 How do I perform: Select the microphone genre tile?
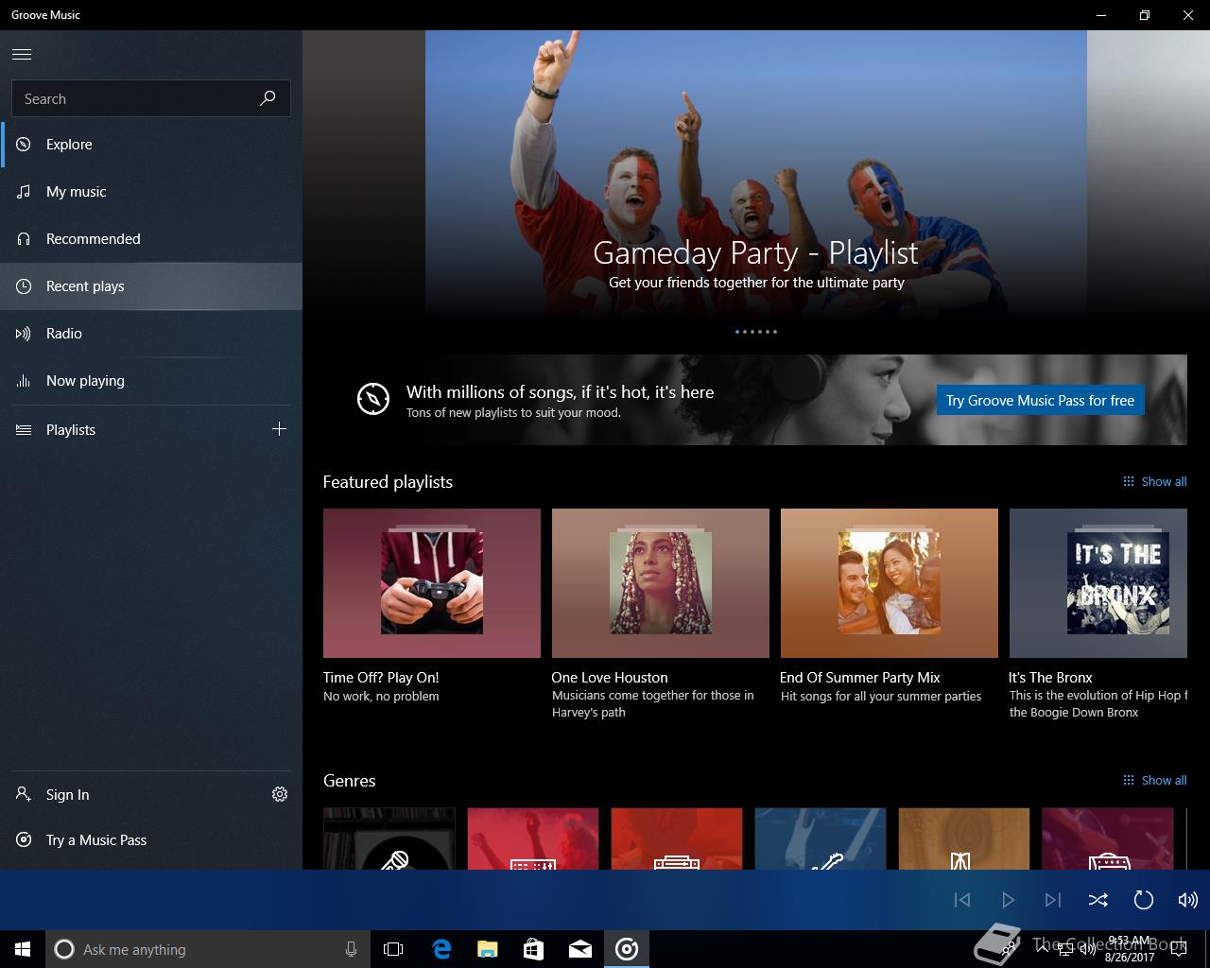tap(389, 838)
